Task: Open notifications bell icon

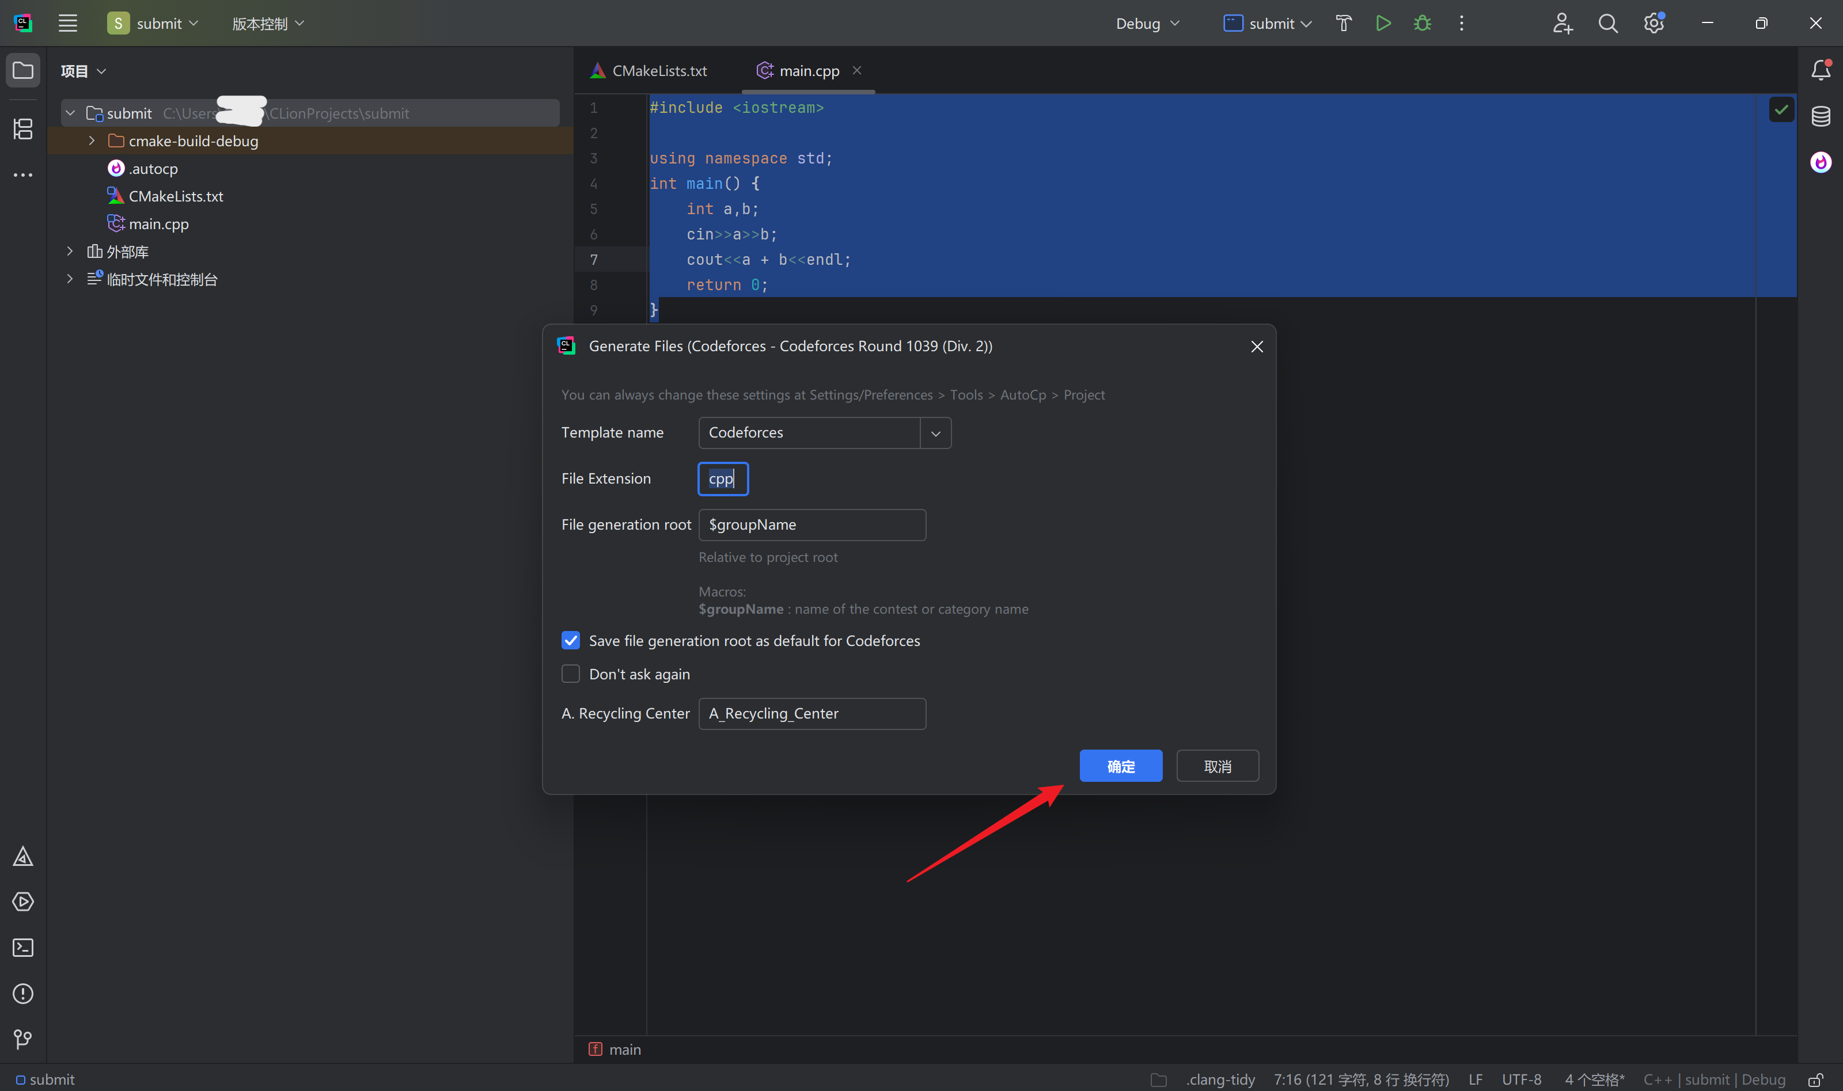Action: coord(1820,71)
